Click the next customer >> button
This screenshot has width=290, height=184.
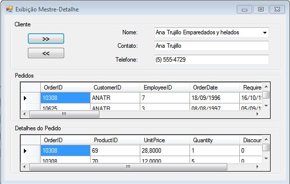click(x=46, y=39)
